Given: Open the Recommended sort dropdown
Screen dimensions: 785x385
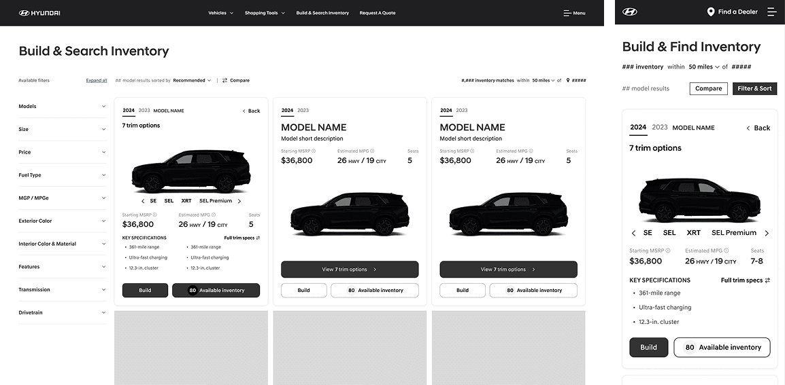Looking at the screenshot, I should coord(192,81).
